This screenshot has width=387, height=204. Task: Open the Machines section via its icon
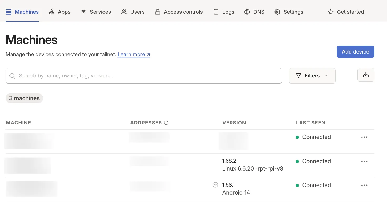(x=9, y=12)
